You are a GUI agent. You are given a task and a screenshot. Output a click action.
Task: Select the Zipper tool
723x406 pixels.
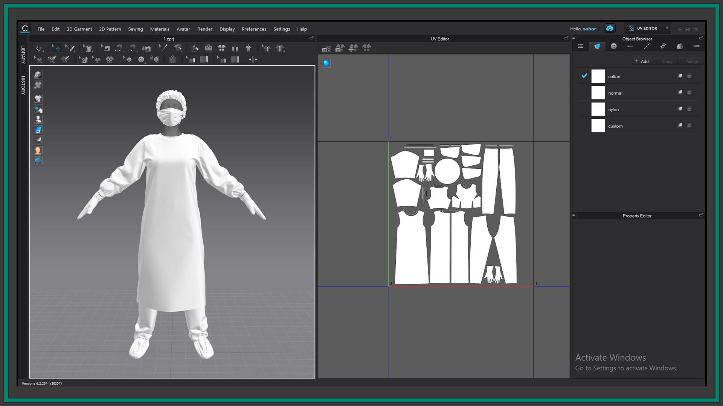pyautogui.click(x=172, y=59)
